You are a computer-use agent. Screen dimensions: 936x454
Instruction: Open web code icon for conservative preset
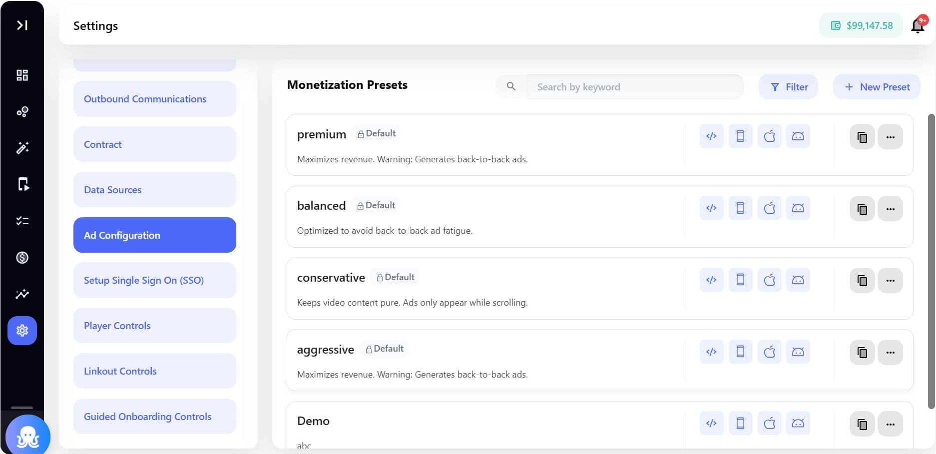click(712, 280)
